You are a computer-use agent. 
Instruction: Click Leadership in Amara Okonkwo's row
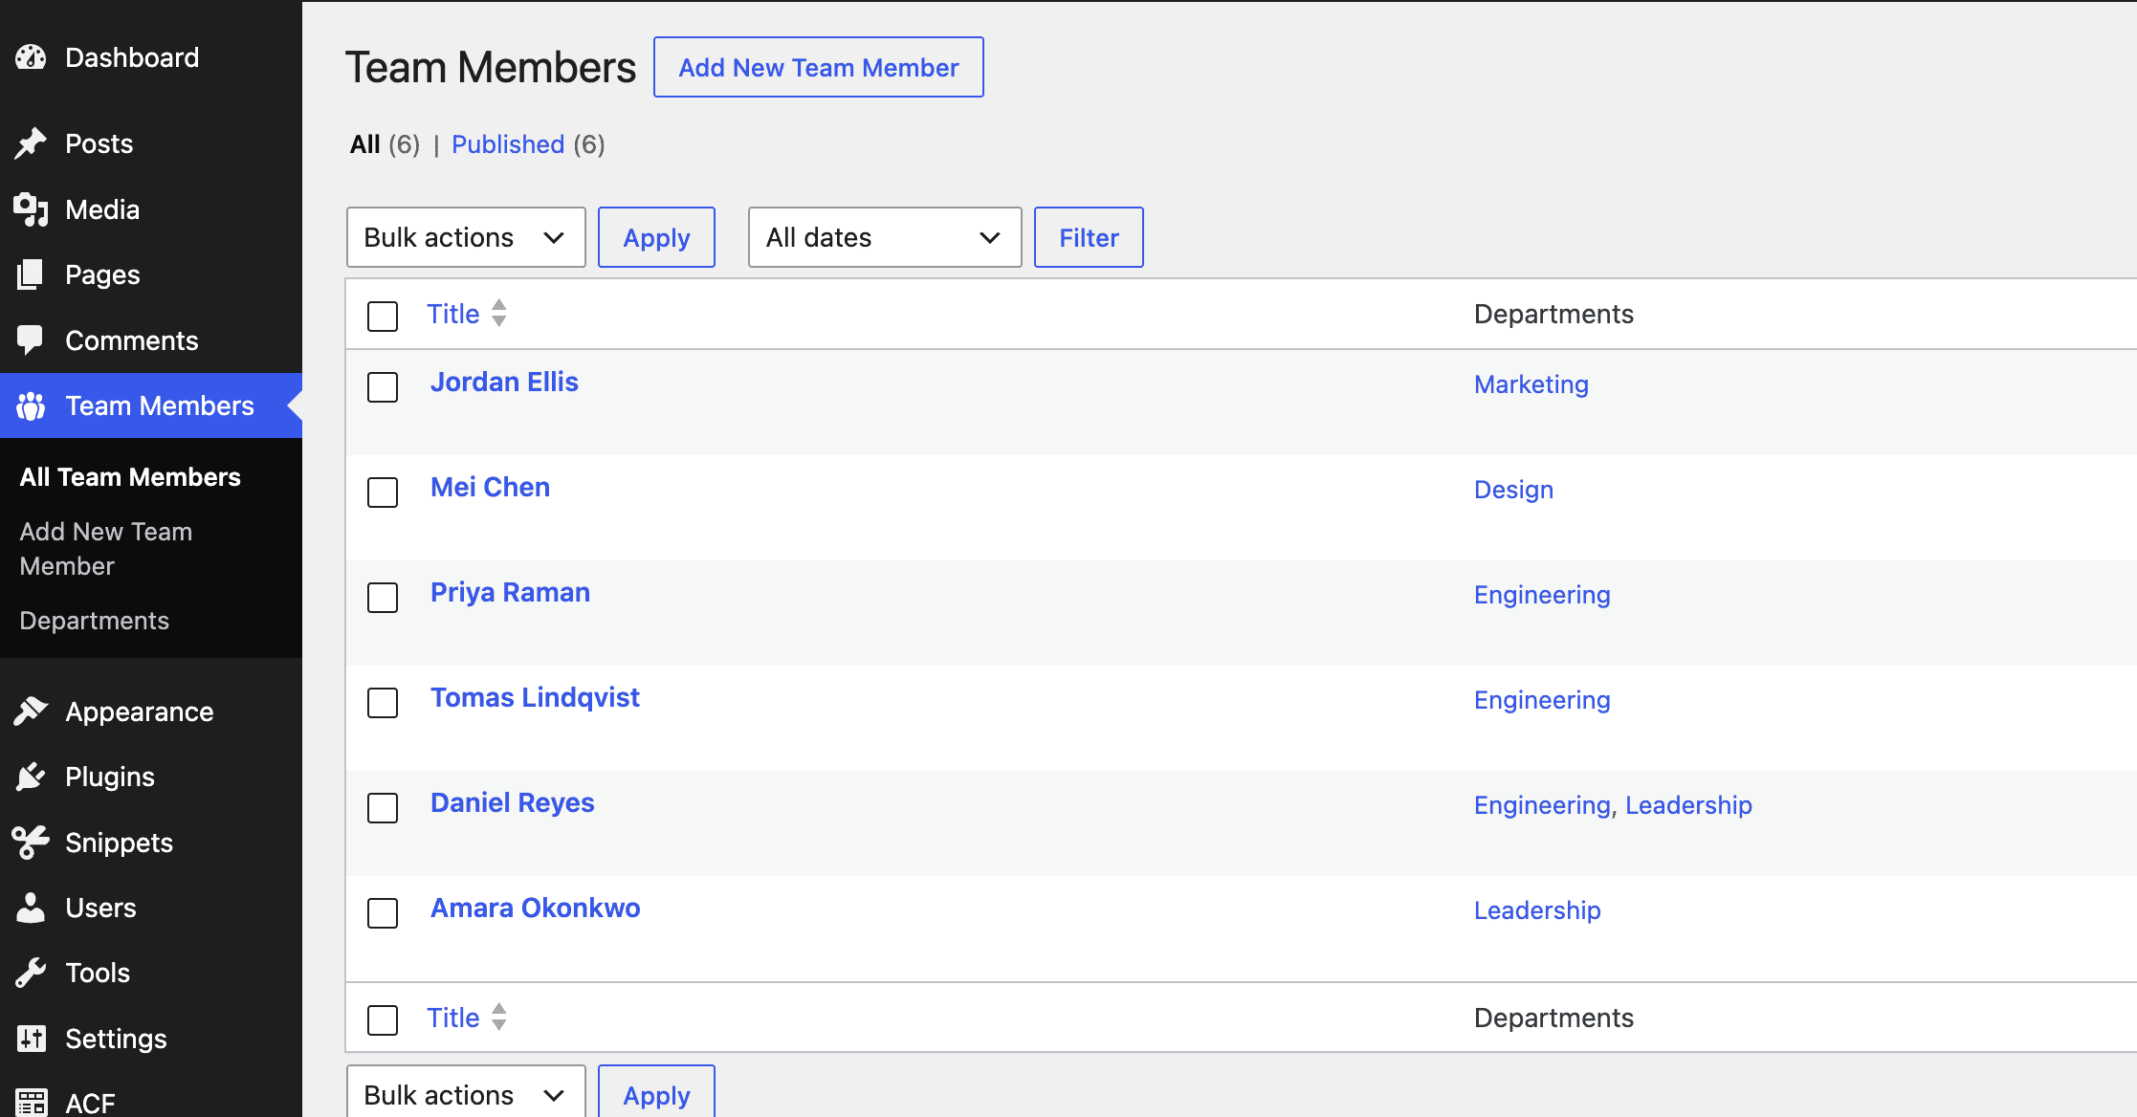pos(1537,910)
